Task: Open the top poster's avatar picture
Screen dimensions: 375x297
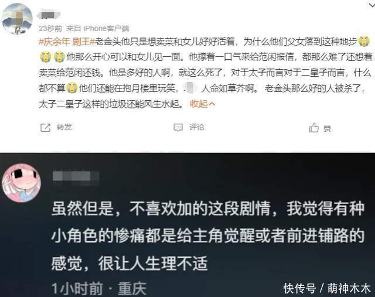Action: (x=17, y=19)
